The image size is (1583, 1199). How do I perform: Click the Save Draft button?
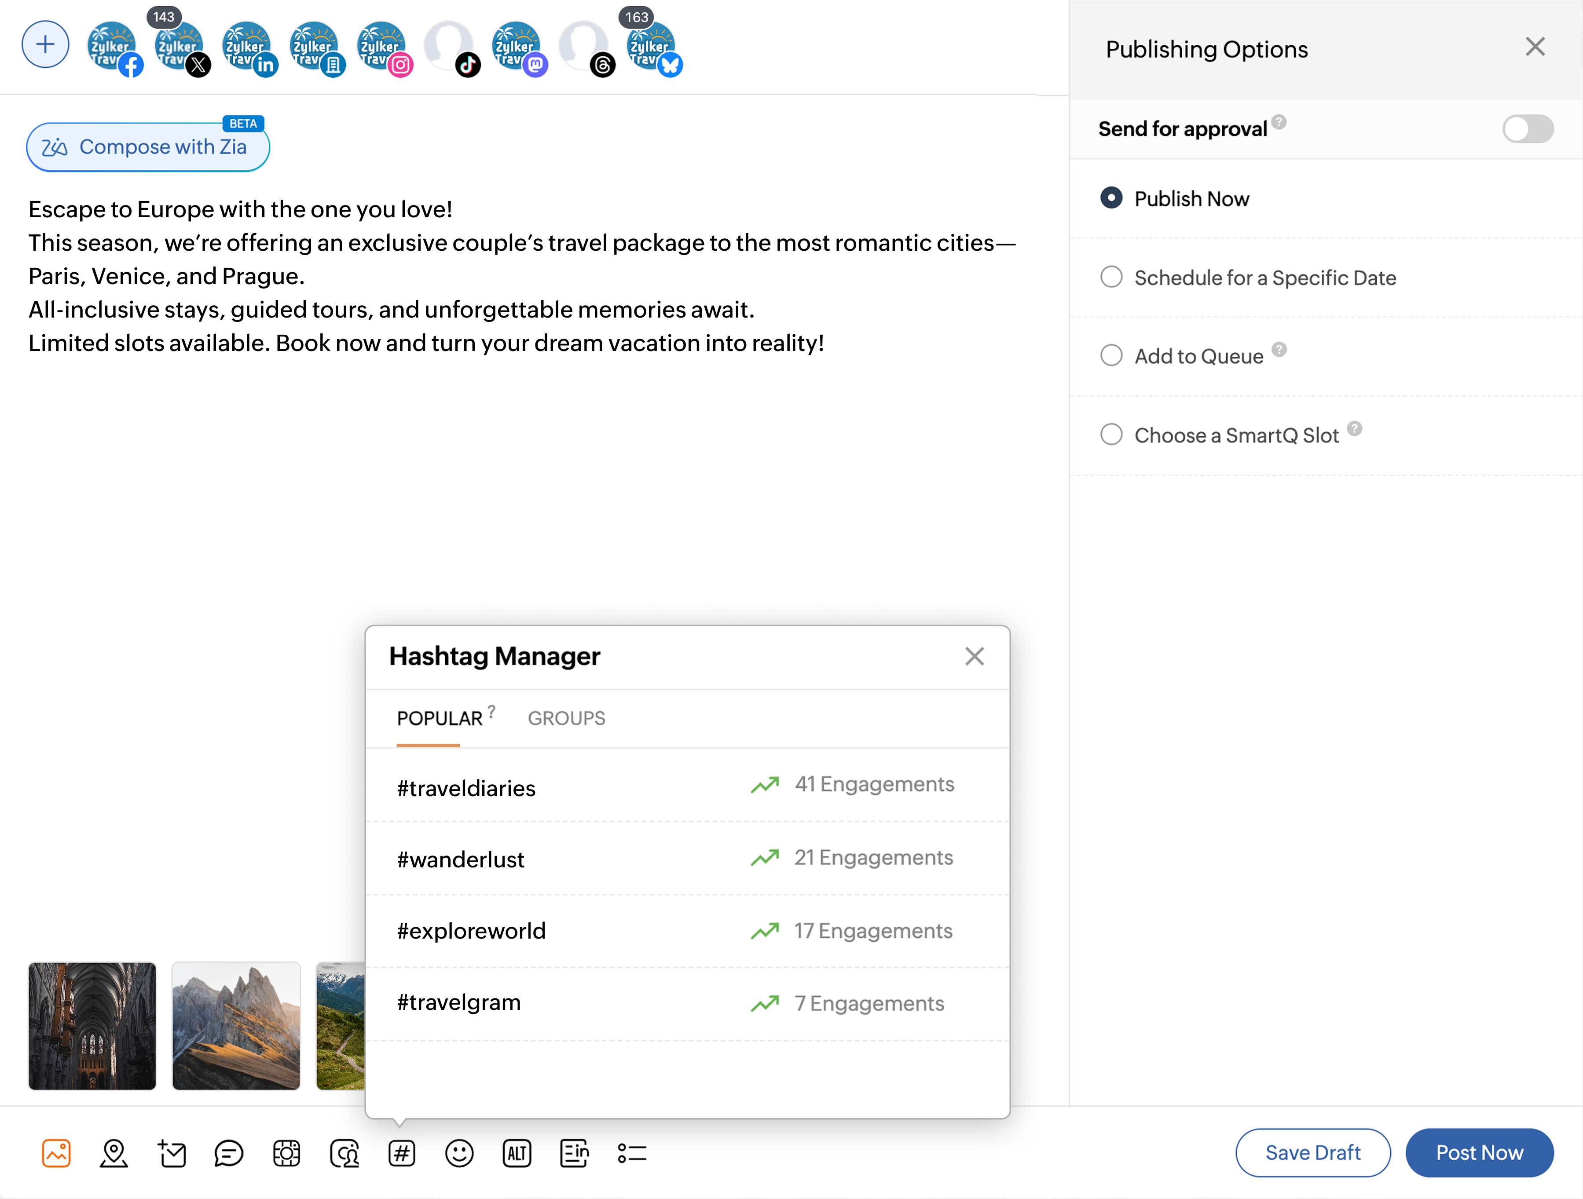click(1312, 1152)
